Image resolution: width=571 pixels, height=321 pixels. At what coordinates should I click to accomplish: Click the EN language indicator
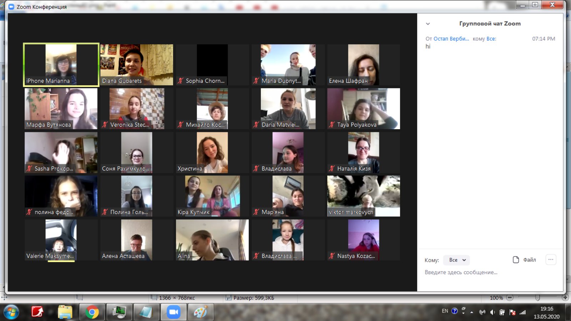click(445, 311)
